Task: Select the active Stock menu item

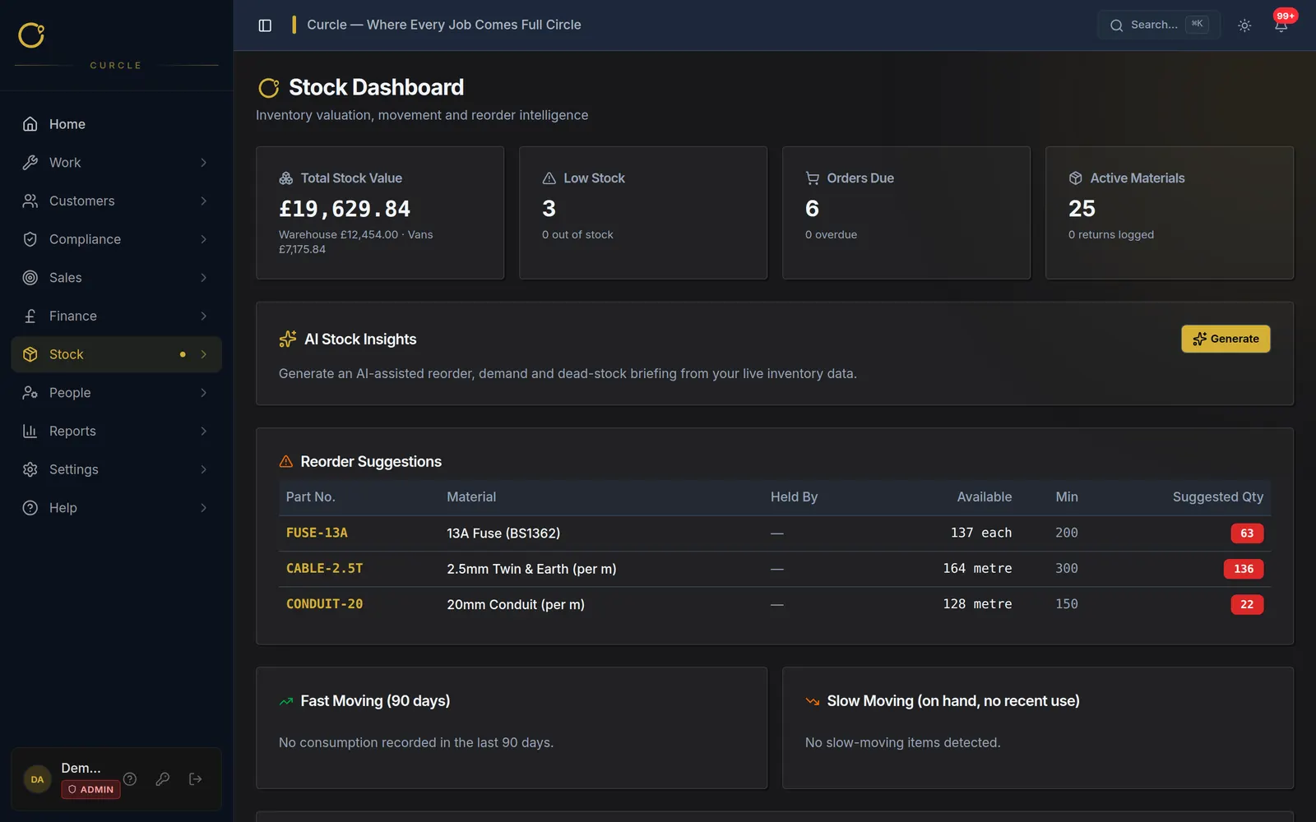Action: [116, 354]
